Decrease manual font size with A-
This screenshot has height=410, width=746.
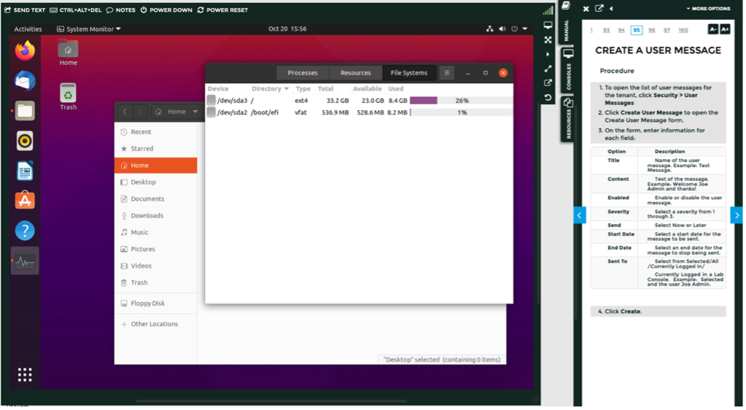(x=713, y=30)
